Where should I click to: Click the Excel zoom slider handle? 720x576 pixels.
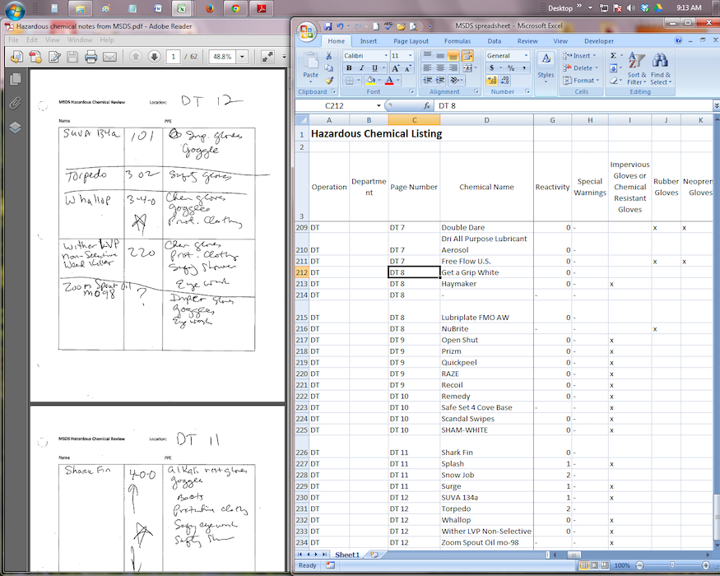point(673,565)
